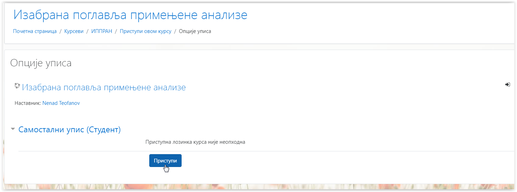Collapse the Самостални упис (Студент) section arrow
Screen dimensions: 517x192
(x=13, y=129)
